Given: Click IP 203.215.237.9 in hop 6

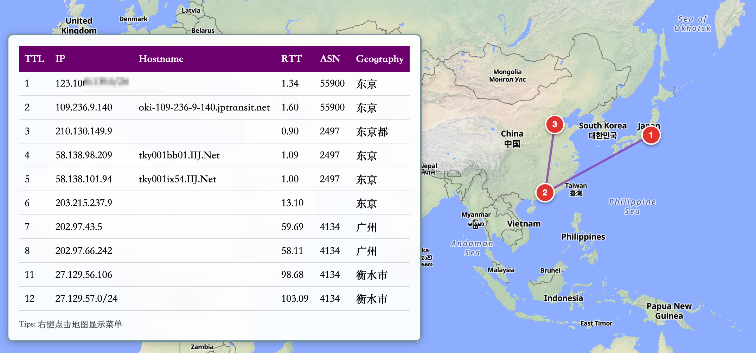Looking at the screenshot, I should pyautogui.click(x=84, y=203).
